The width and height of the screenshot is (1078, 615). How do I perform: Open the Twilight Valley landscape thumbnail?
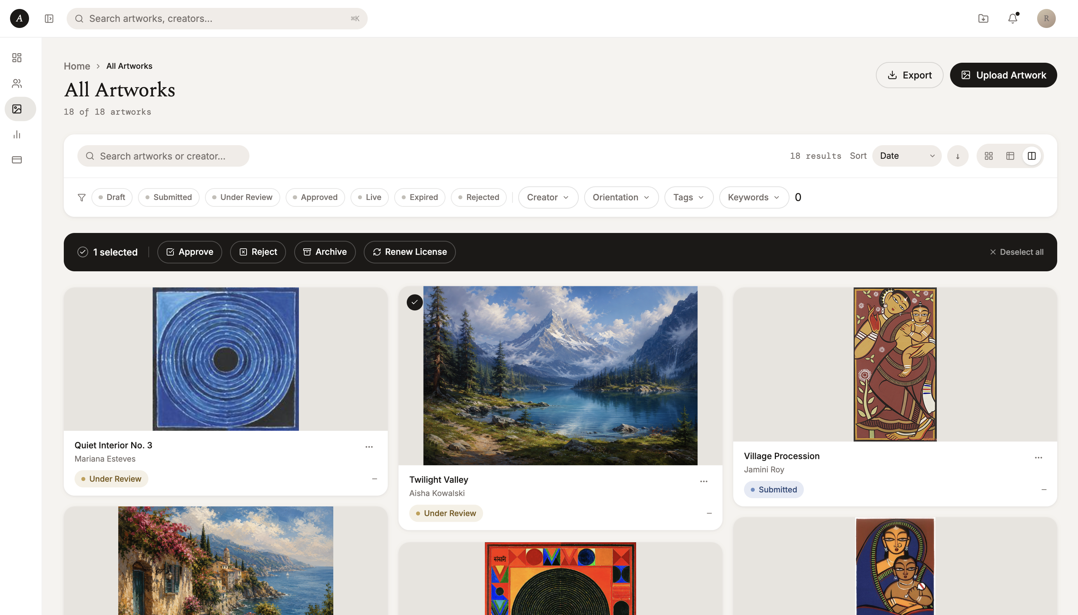point(560,376)
